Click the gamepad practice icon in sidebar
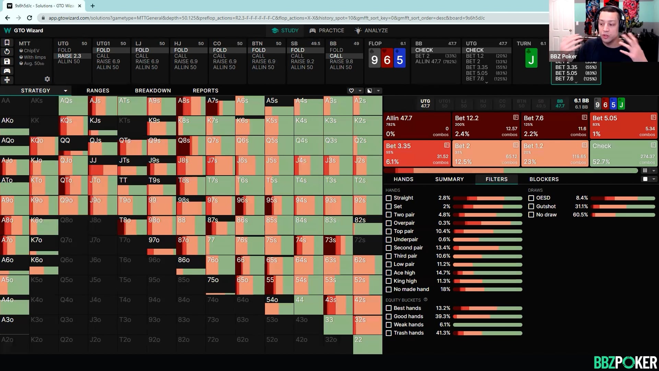This screenshot has height=371, width=659. coord(7,71)
